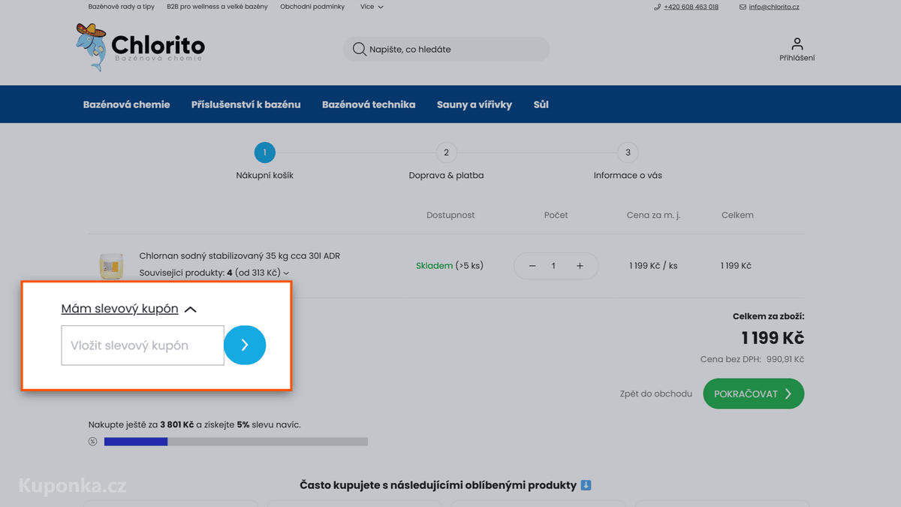Click the 1 199 Kč / ks unit price

[653, 266]
